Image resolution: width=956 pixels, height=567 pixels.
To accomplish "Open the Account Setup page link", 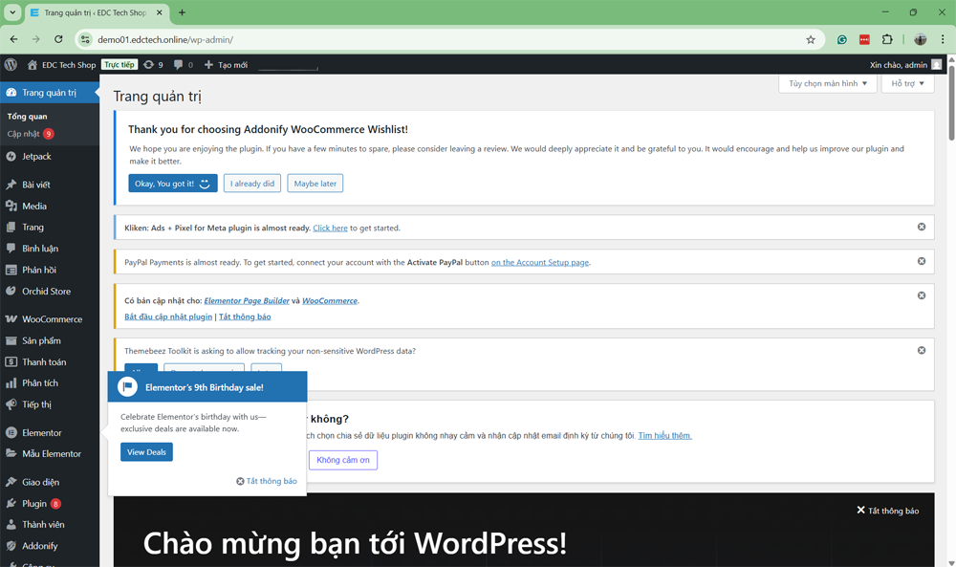I will (x=540, y=263).
